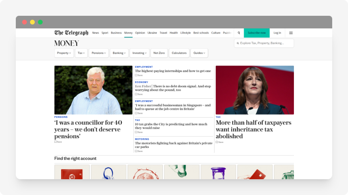Click the MOTORING category label
Viewport: 348px width, 195px height.
tap(142, 139)
